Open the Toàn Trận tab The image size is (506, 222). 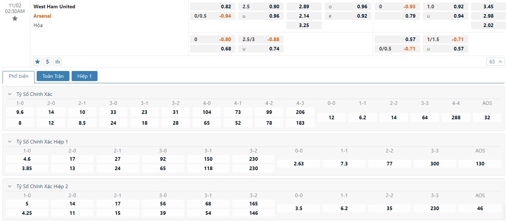(53, 76)
